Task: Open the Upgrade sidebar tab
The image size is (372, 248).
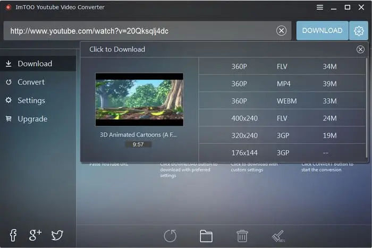Action: (x=38, y=119)
